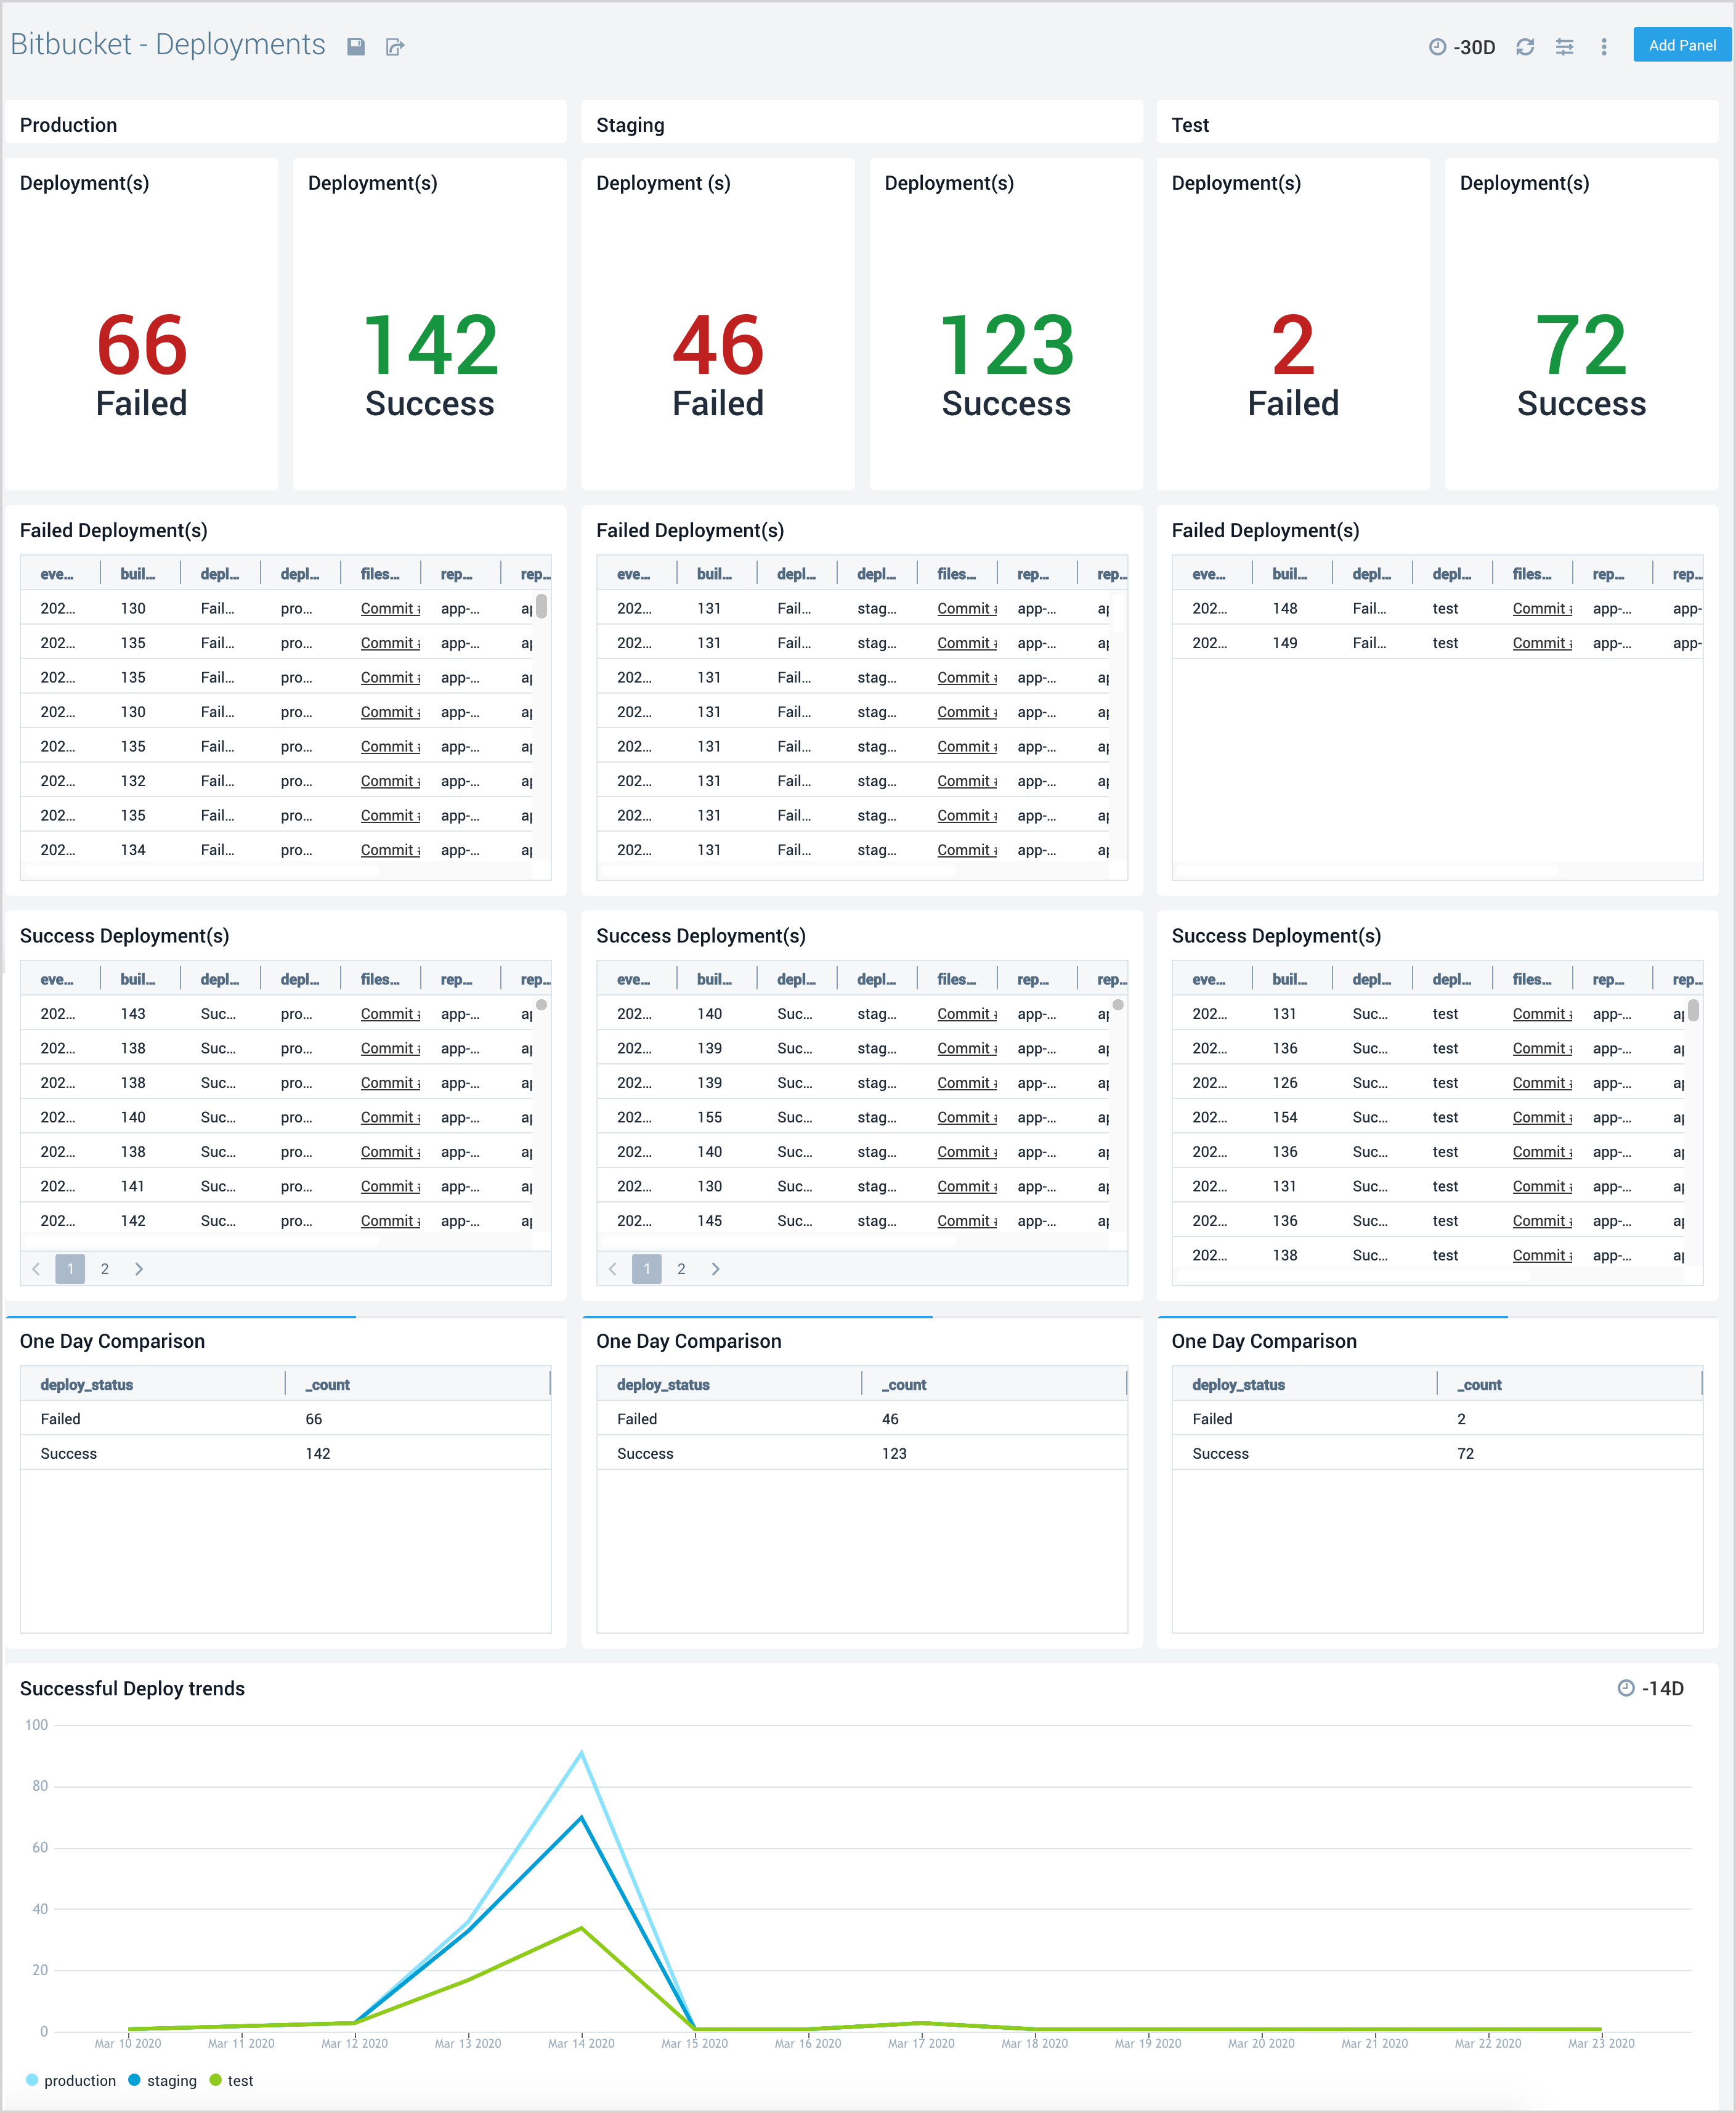Expand the -14D time setting on trends panel
This screenshot has width=1736, height=2113.
click(1662, 1688)
